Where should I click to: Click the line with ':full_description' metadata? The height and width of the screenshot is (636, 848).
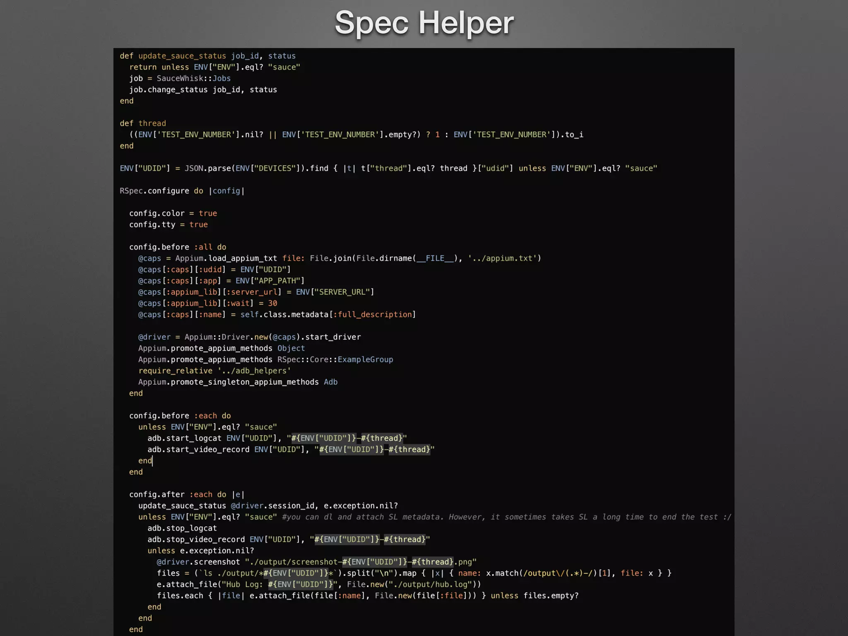pyautogui.click(x=277, y=315)
